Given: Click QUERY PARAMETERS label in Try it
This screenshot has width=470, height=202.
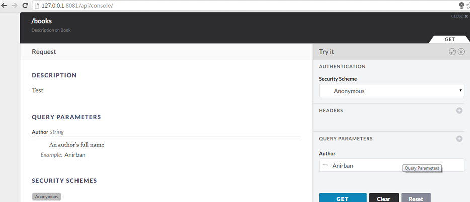Looking at the screenshot, I should pos(346,139).
